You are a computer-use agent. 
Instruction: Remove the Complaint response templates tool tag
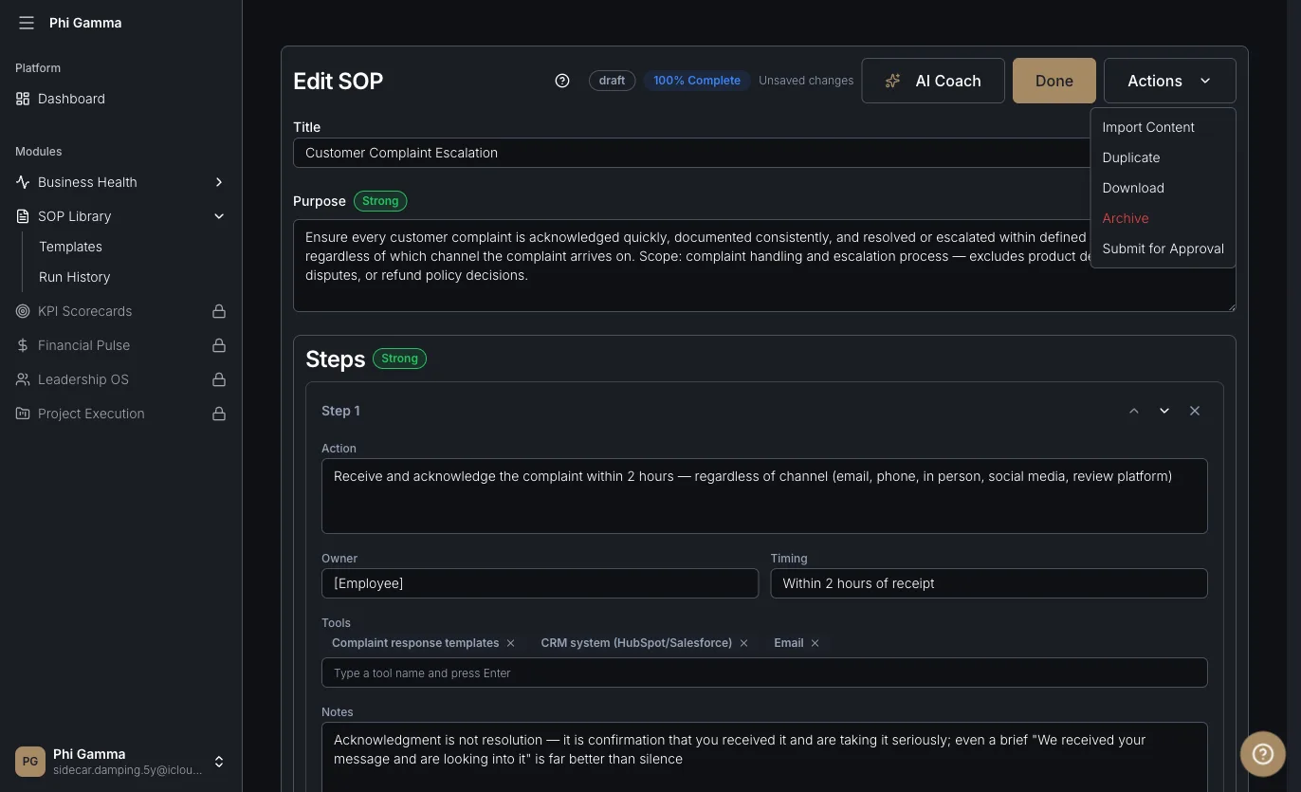tap(510, 643)
